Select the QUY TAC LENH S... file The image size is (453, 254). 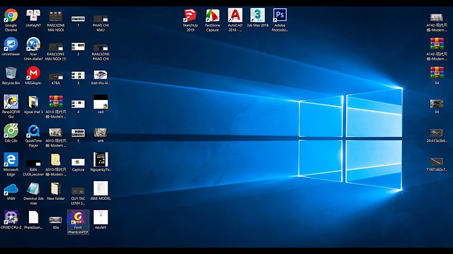click(x=78, y=191)
